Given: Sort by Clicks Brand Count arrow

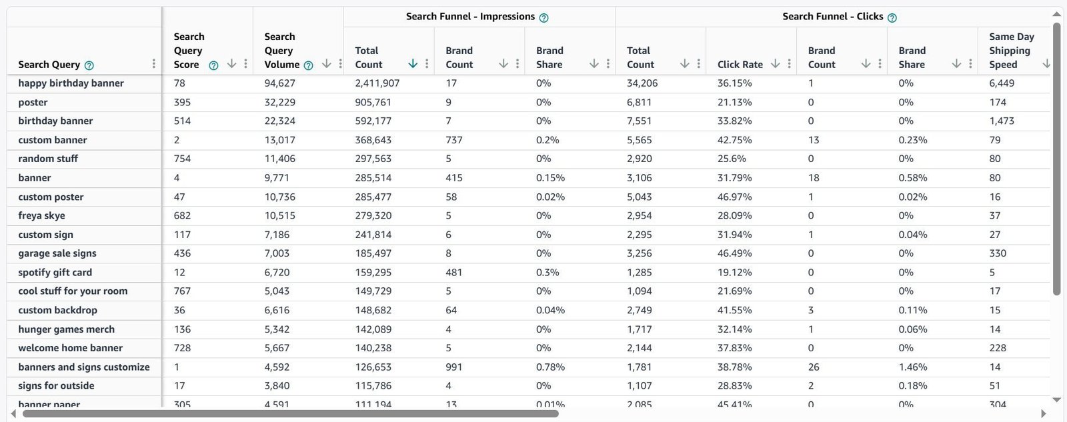Looking at the screenshot, I should click(x=866, y=64).
